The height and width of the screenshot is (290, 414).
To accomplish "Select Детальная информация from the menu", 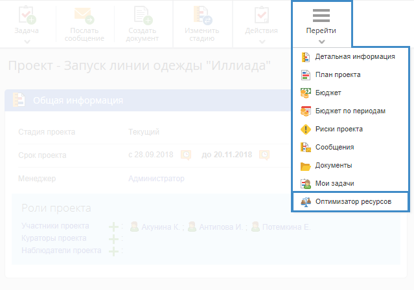I will [x=354, y=57].
